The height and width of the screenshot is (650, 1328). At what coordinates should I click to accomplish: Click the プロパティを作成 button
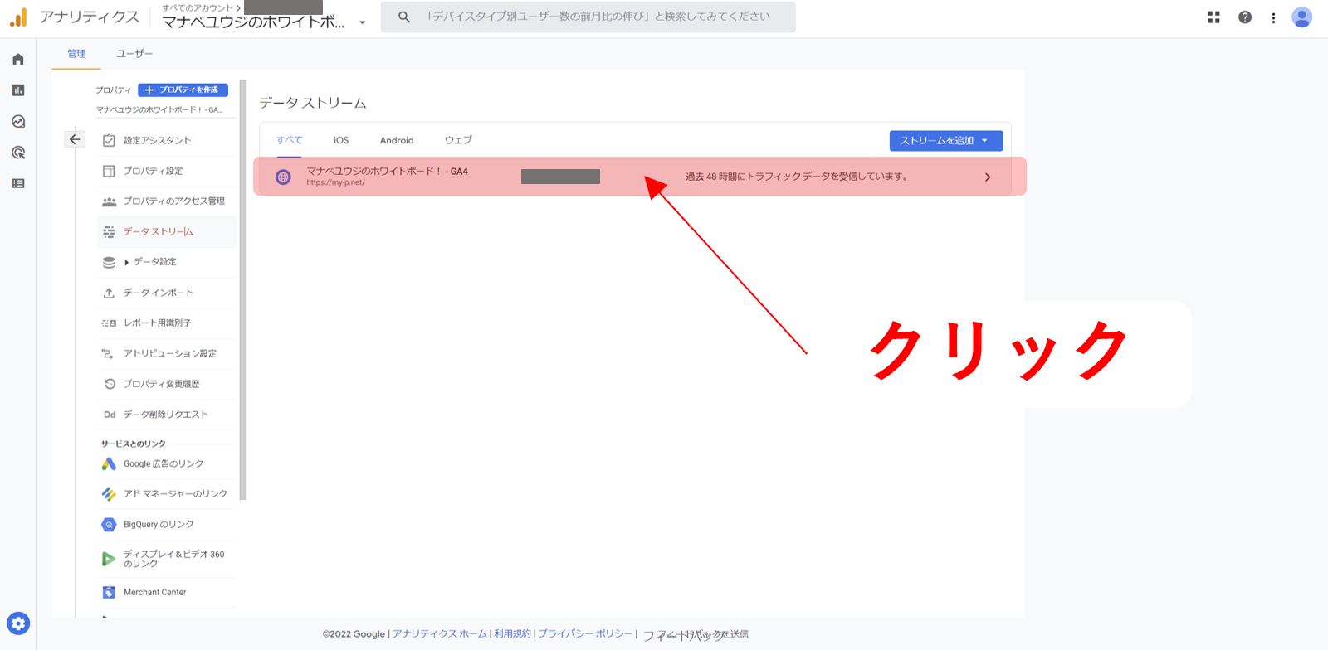[x=183, y=90]
